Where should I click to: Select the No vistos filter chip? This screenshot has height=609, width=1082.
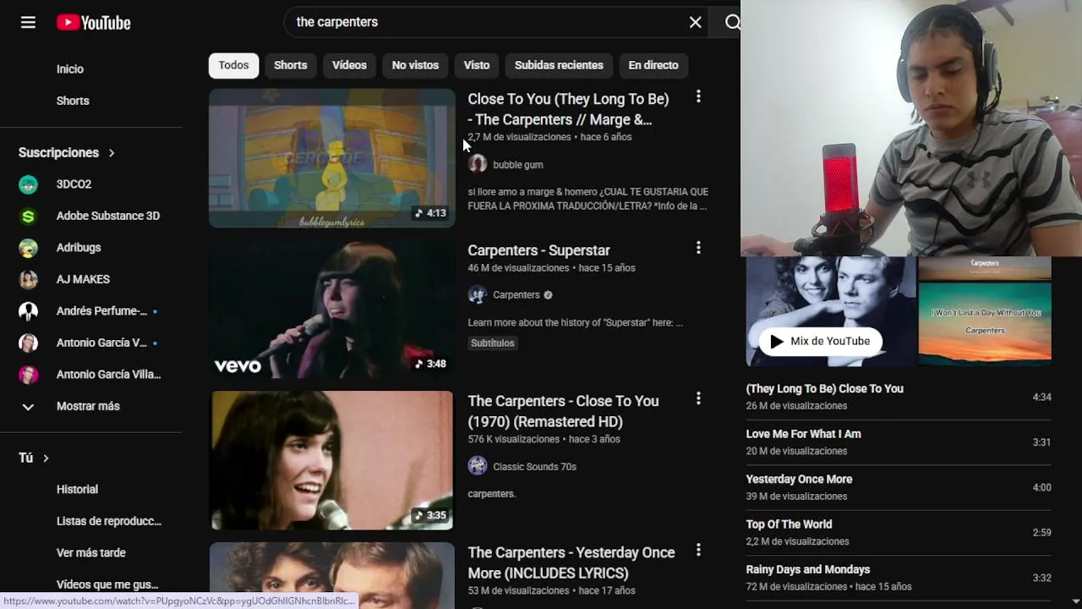415,65
